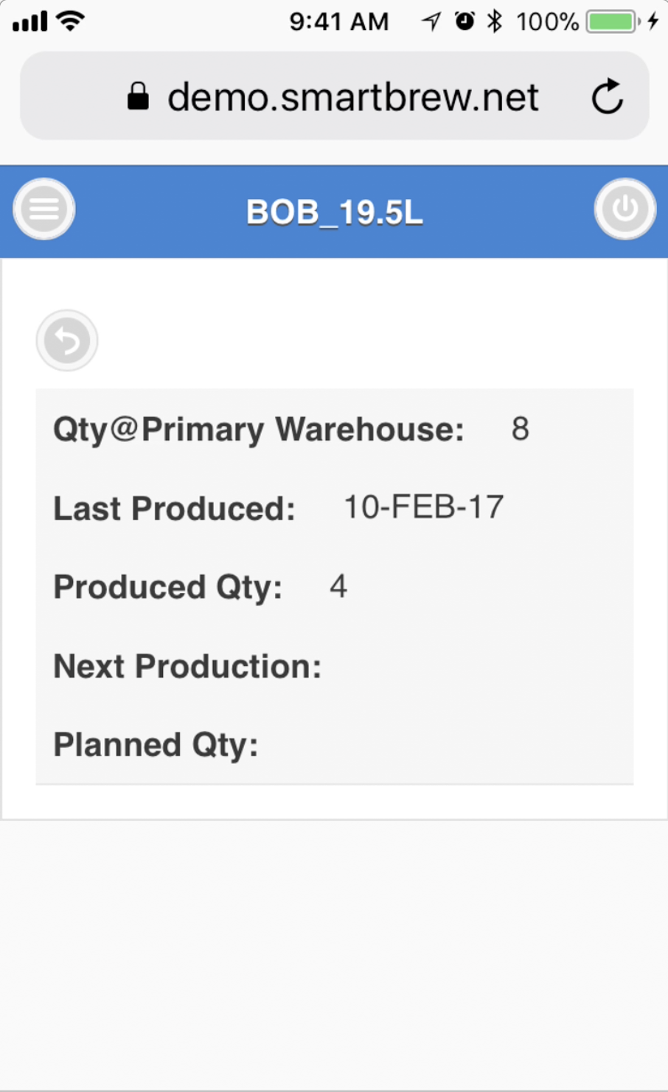Click the BOB_19.5L page title
The image size is (668, 1092).
pos(335,212)
